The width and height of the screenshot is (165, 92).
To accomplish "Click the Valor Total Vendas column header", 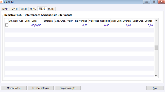I will pyautogui.click(x=78, y=21).
